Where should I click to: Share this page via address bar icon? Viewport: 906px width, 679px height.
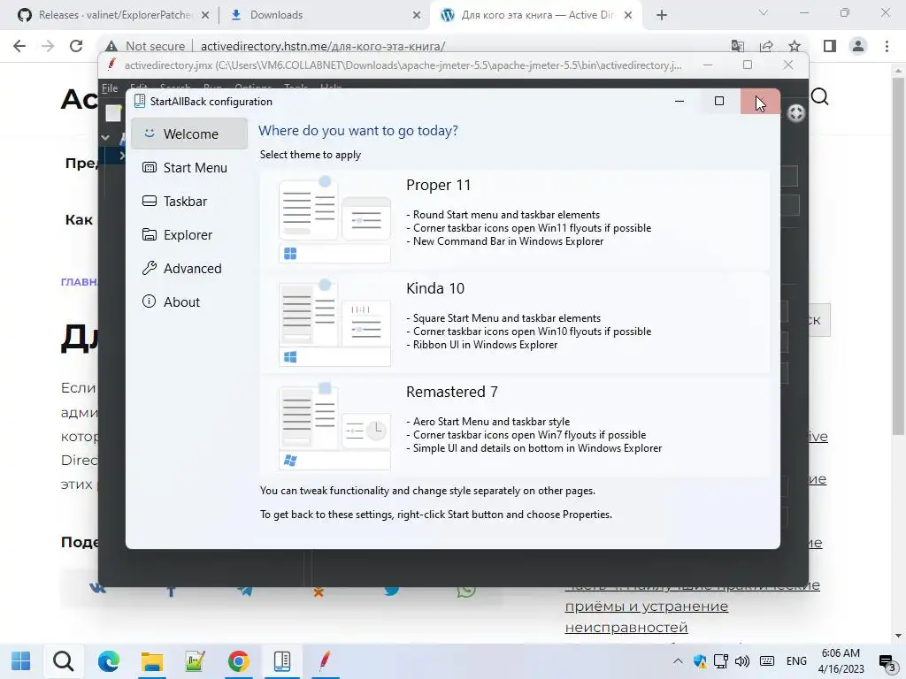tap(766, 46)
